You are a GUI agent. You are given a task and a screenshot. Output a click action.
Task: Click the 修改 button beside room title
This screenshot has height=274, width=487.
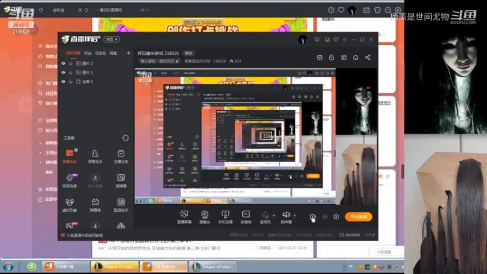188,53
